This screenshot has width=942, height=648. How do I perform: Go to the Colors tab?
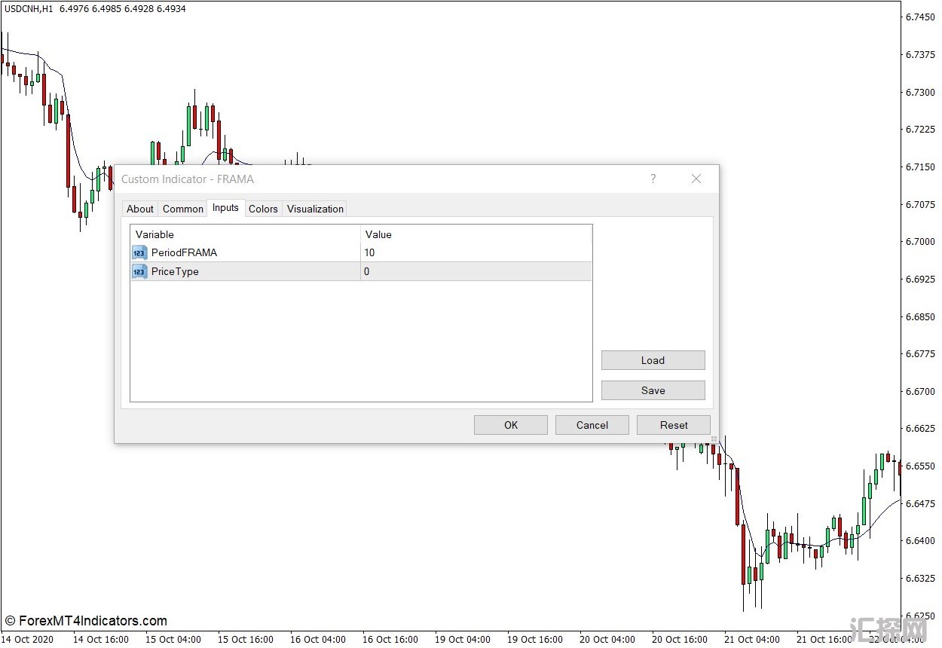click(x=263, y=209)
